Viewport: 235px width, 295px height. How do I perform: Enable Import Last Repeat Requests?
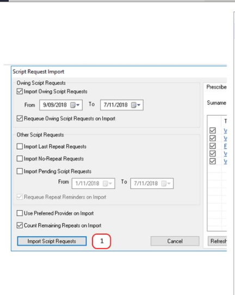click(20, 146)
